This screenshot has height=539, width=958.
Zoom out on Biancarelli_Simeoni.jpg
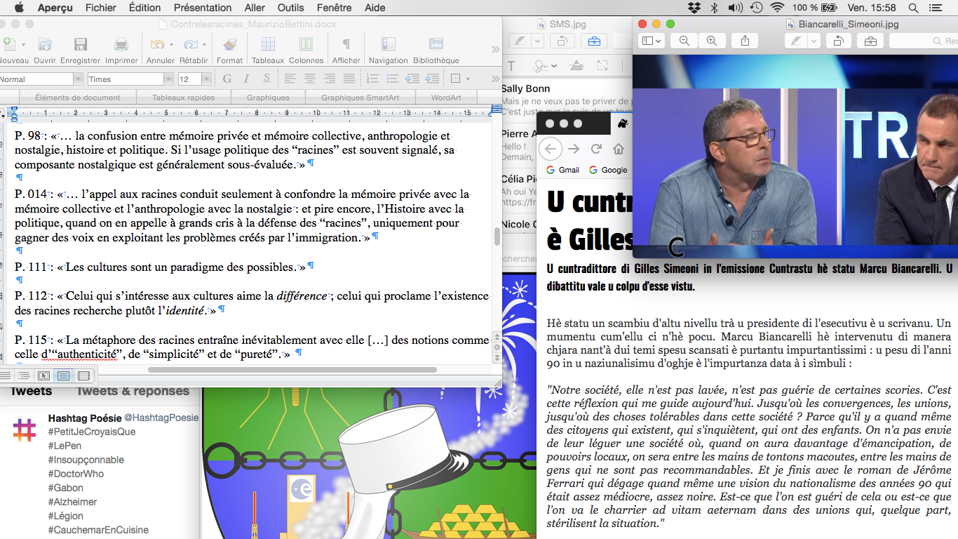[684, 41]
